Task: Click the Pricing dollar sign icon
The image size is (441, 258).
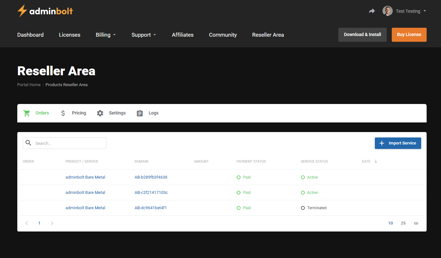Action: coord(63,113)
